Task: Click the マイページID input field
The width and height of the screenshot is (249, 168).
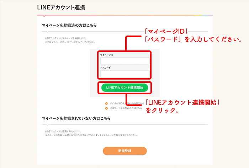Action: 125,61
